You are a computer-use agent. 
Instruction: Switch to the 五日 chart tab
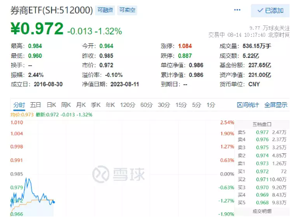tap(35, 105)
